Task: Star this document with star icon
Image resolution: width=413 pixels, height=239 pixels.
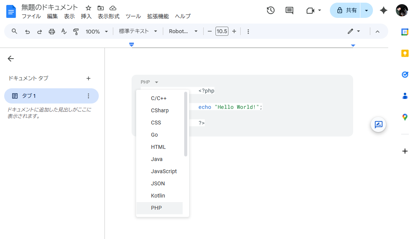Action: [88, 8]
